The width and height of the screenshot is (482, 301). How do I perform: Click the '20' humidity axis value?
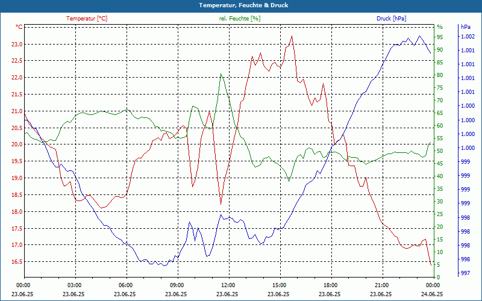(x=440, y=227)
